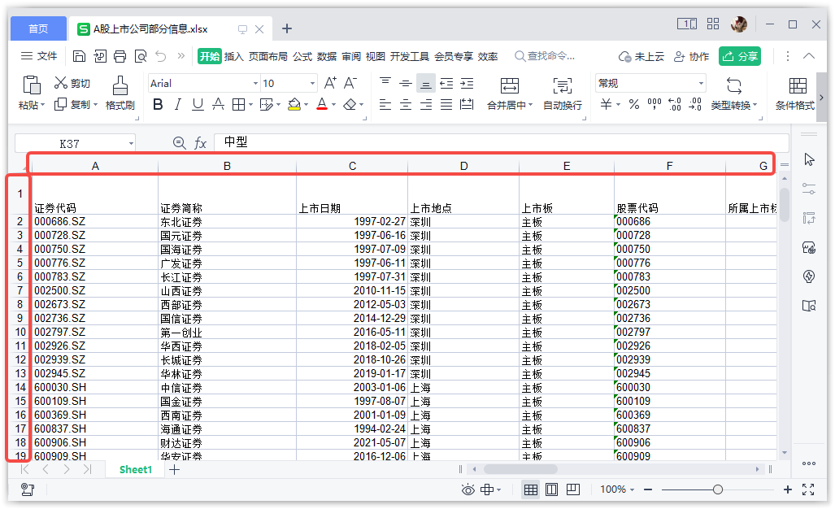The width and height of the screenshot is (835, 509).
Task: Click the 查找命令 search box
Action: tap(545, 56)
